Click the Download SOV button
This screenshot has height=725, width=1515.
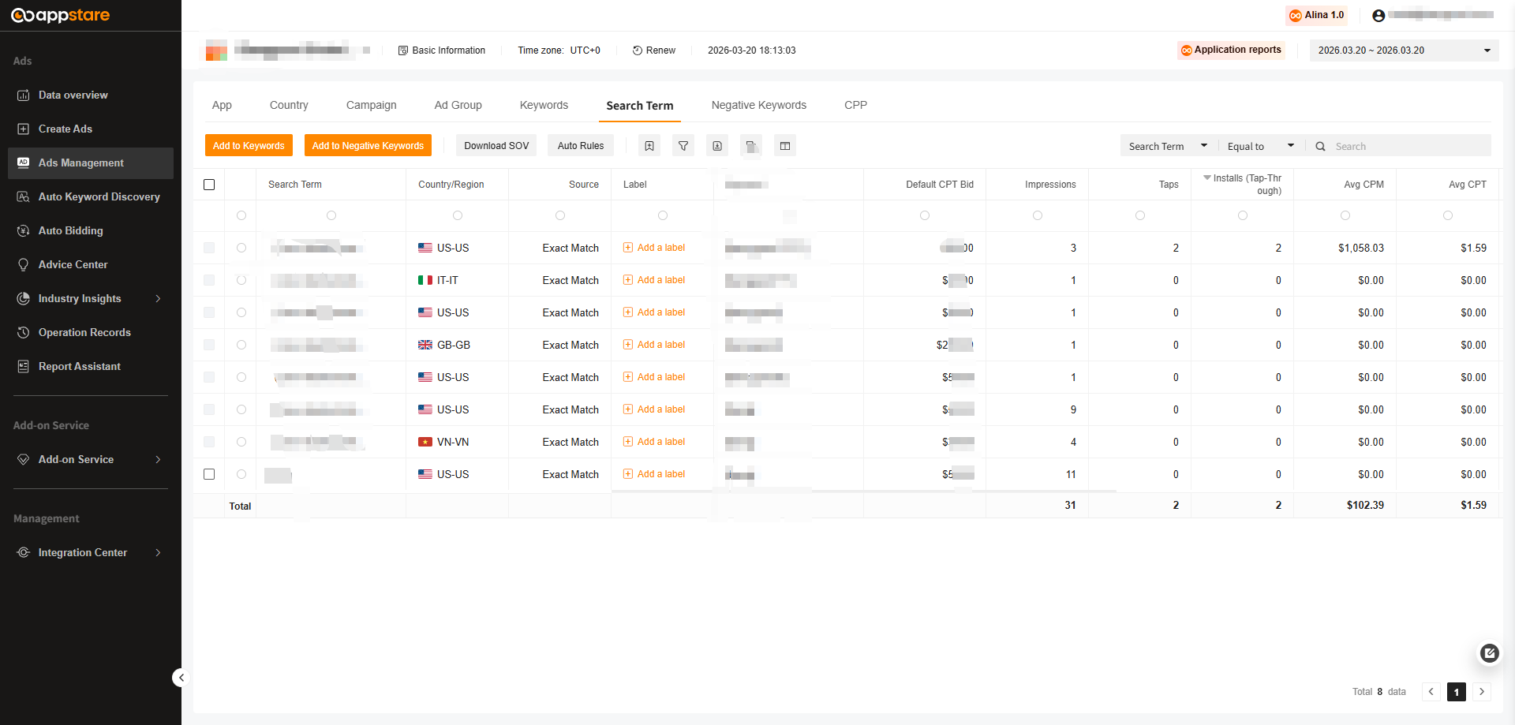tap(496, 146)
